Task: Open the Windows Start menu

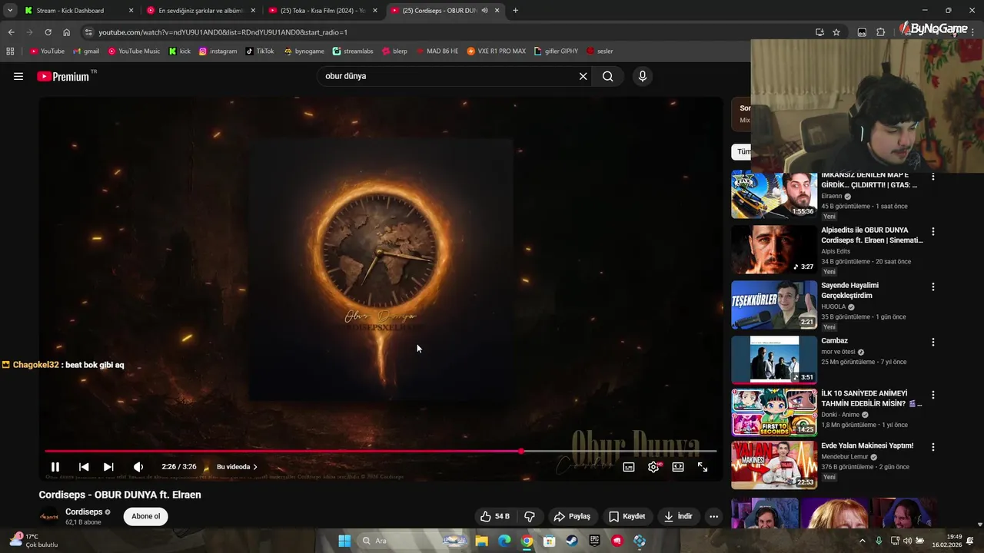Action: [x=344, y=541]
